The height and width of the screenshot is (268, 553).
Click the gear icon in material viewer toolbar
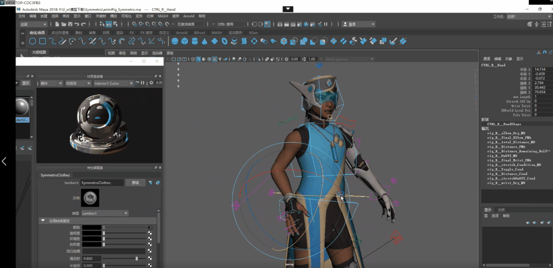tap(151, 83)
